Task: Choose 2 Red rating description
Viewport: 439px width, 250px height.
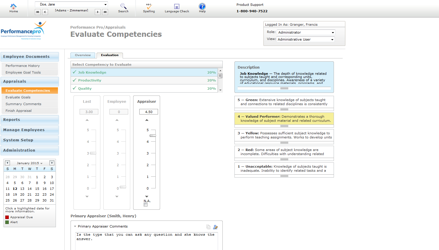Action: pos(284,152)
